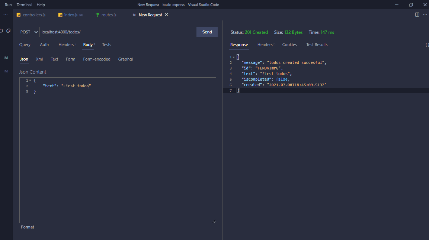This screenshot has width=429, height=240.
Task: Open the Terminal menu
Action: (x=24, y=4)
